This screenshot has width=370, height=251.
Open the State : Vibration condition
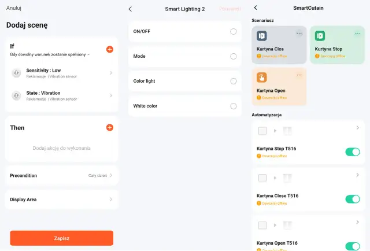[61, 95]
